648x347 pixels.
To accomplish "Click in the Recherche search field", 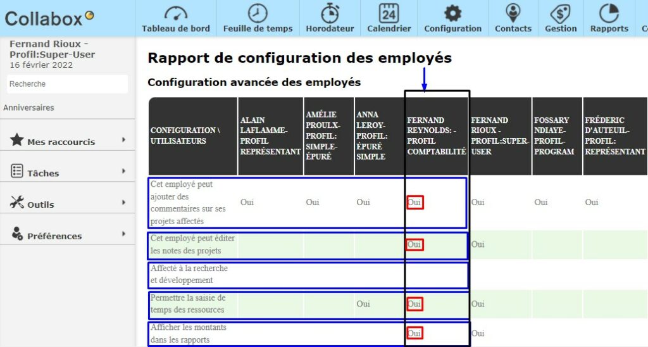I will coord(67,84).
